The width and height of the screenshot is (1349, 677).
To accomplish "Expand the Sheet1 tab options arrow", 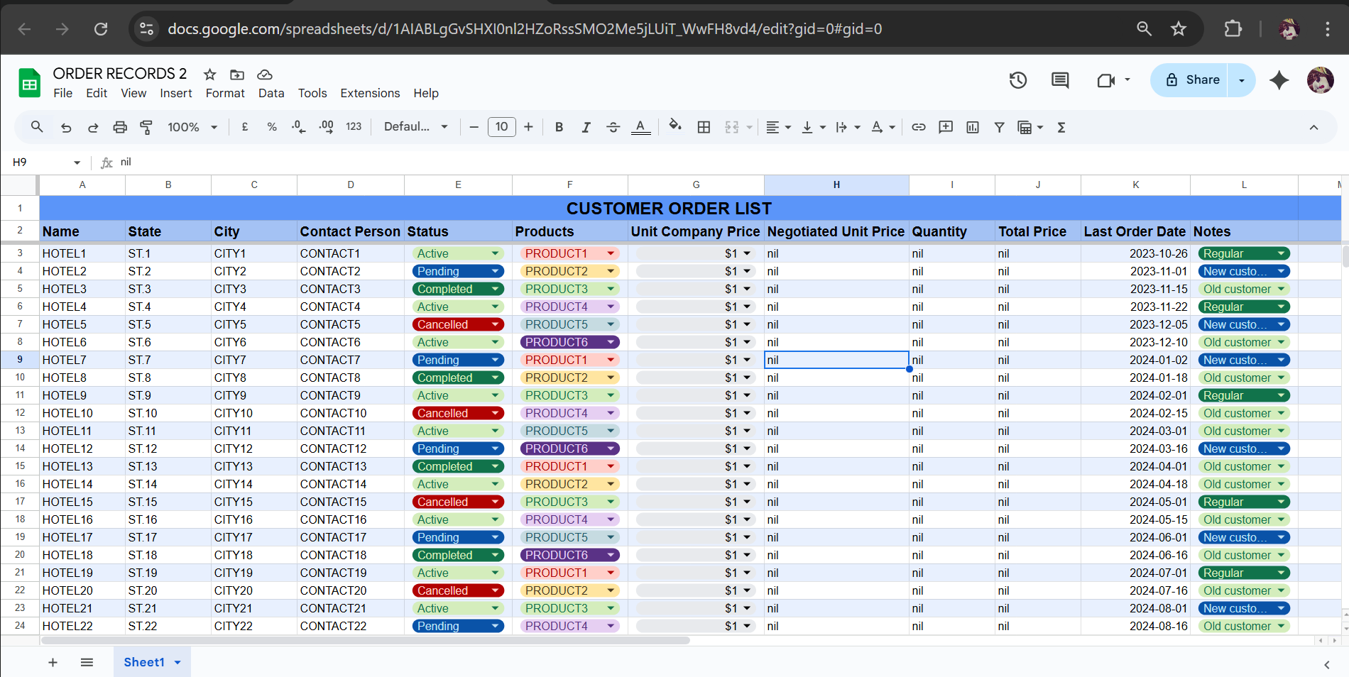I will tap(177, 662).
